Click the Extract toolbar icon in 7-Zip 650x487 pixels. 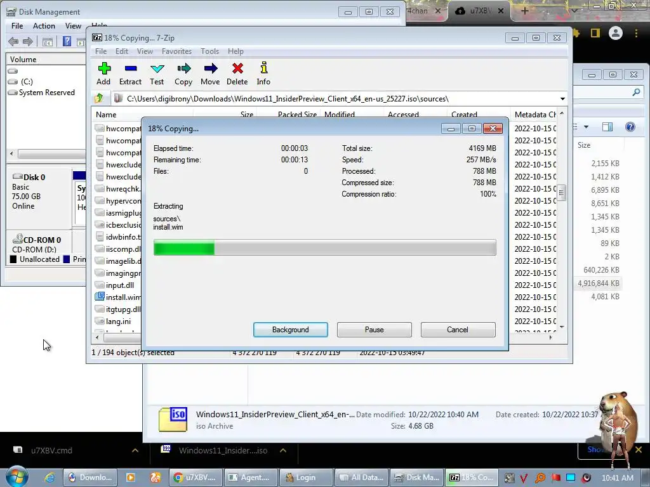[x=131, y=68]
